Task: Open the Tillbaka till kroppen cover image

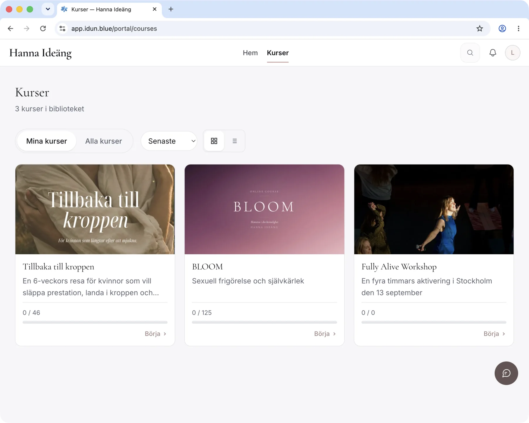Action: click(x=95, y=209)
